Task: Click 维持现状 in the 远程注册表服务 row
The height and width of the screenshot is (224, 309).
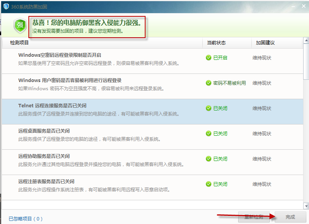Action: point(262,184)
